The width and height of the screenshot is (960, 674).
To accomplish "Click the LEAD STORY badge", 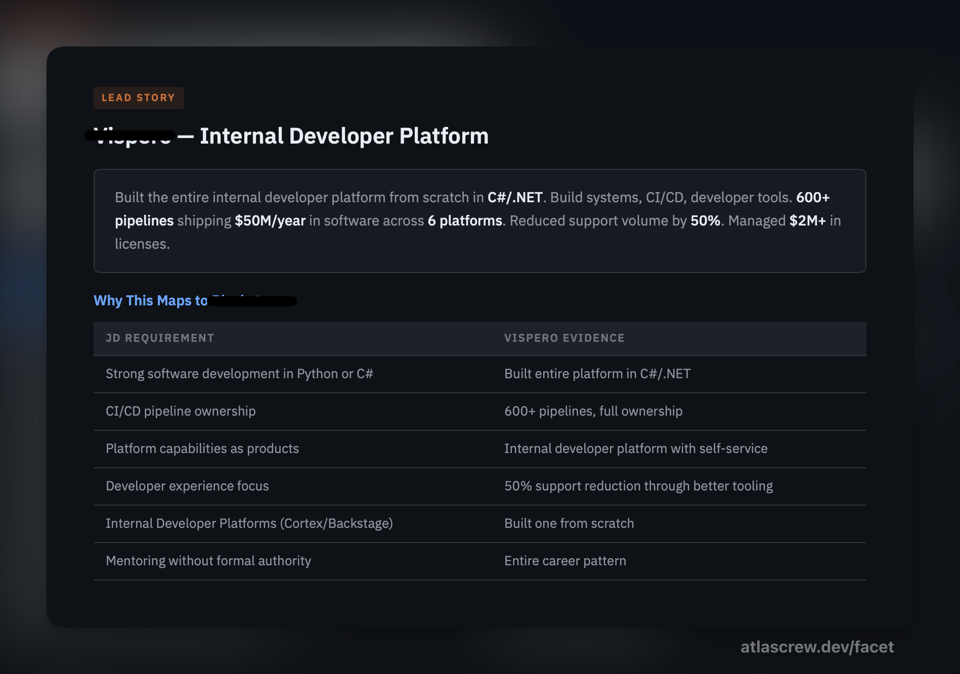I will tap(138, 98).
